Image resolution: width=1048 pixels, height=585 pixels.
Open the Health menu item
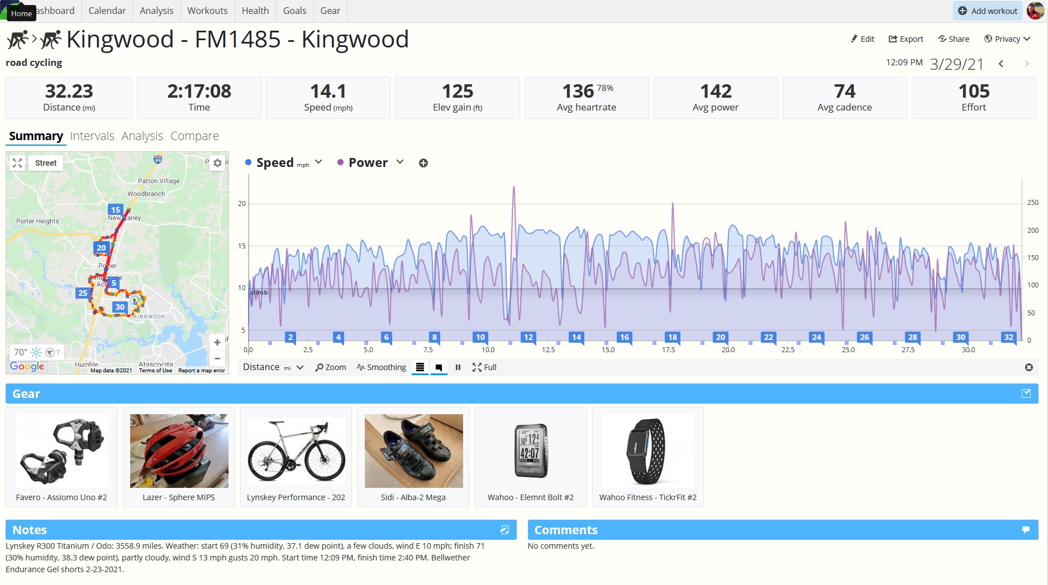[x=255, y=11]
